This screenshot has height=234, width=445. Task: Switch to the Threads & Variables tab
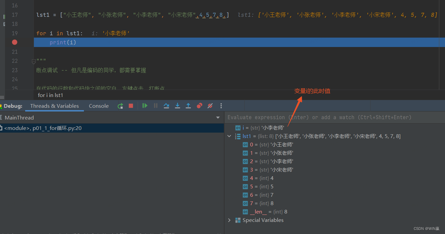(x=54, y=106)
